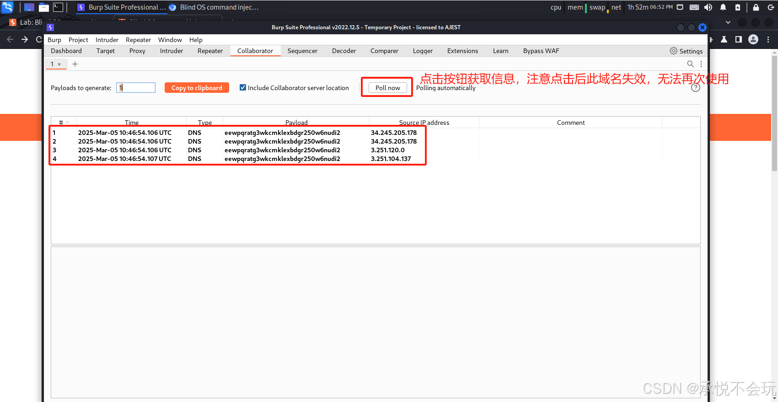Click browser forward arrow behind Burp
The image size is (778, 402).
click(x=25, y=39)
